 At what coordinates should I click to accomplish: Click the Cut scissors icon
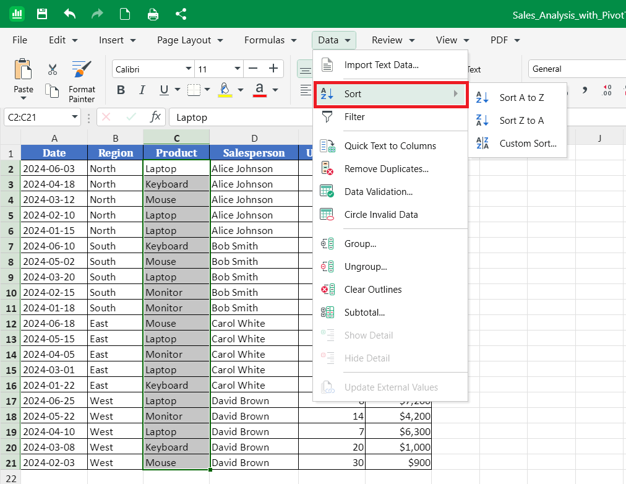[53, 69]
